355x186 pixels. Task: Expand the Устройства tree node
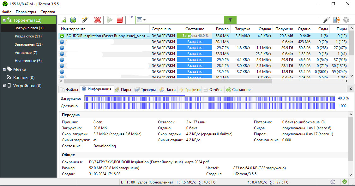tap(4, 86)
